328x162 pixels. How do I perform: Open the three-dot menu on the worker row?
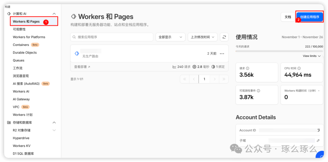[222, 53]
